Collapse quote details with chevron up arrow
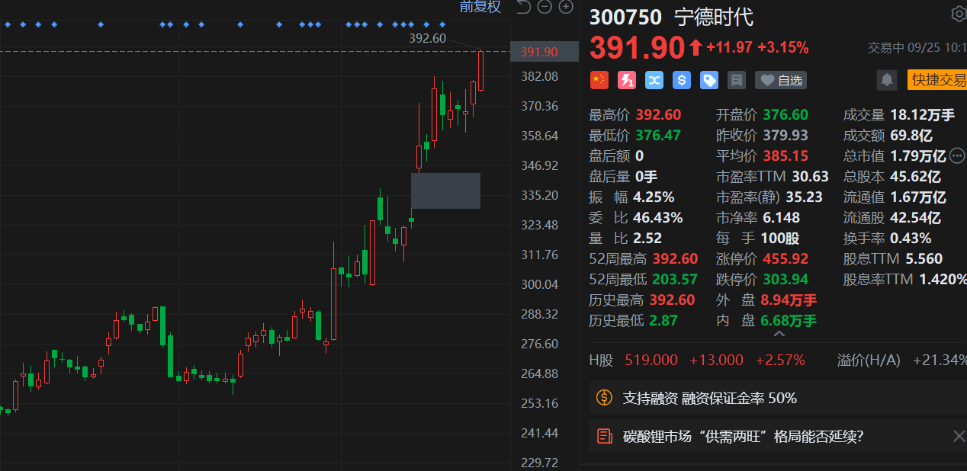The width and height of the screenshot is (967, 471). point(779,335)
